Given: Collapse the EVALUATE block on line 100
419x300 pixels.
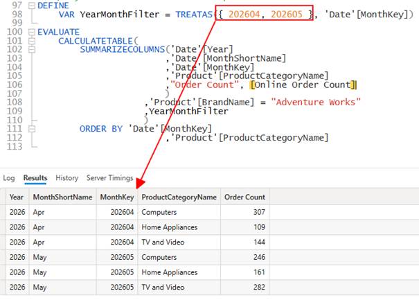Looking at the screenshot, I should [x=32, y=33].
